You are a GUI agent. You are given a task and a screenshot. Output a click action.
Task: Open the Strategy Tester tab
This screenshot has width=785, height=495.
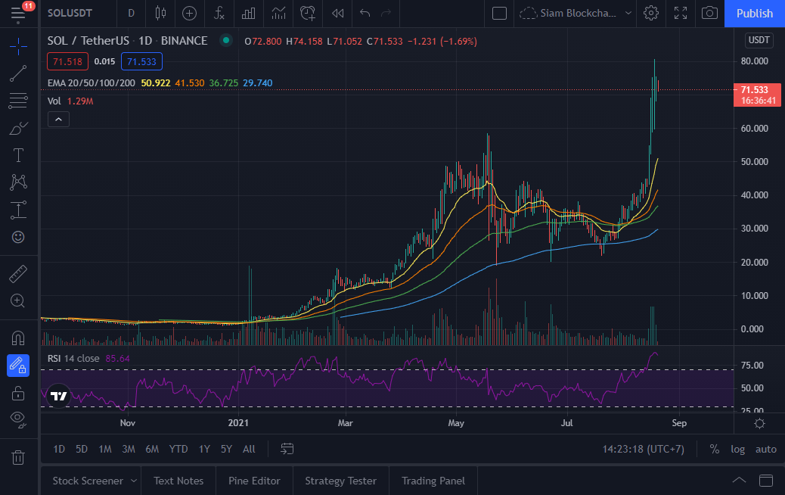[340, 481]
